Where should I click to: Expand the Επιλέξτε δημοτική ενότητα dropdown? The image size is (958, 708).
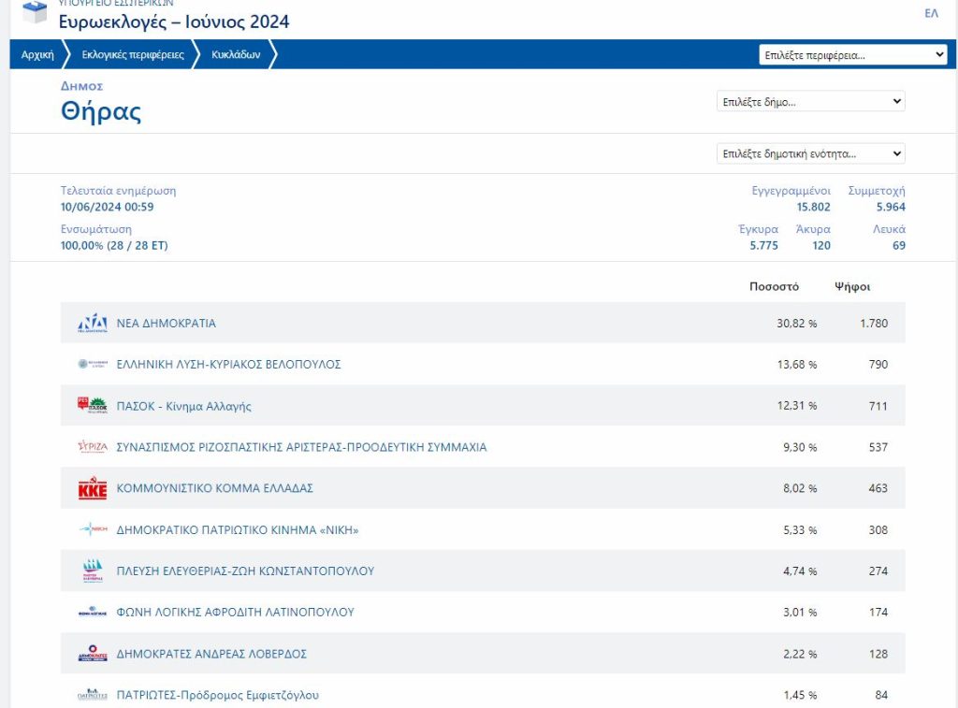(x=811, y=153)
